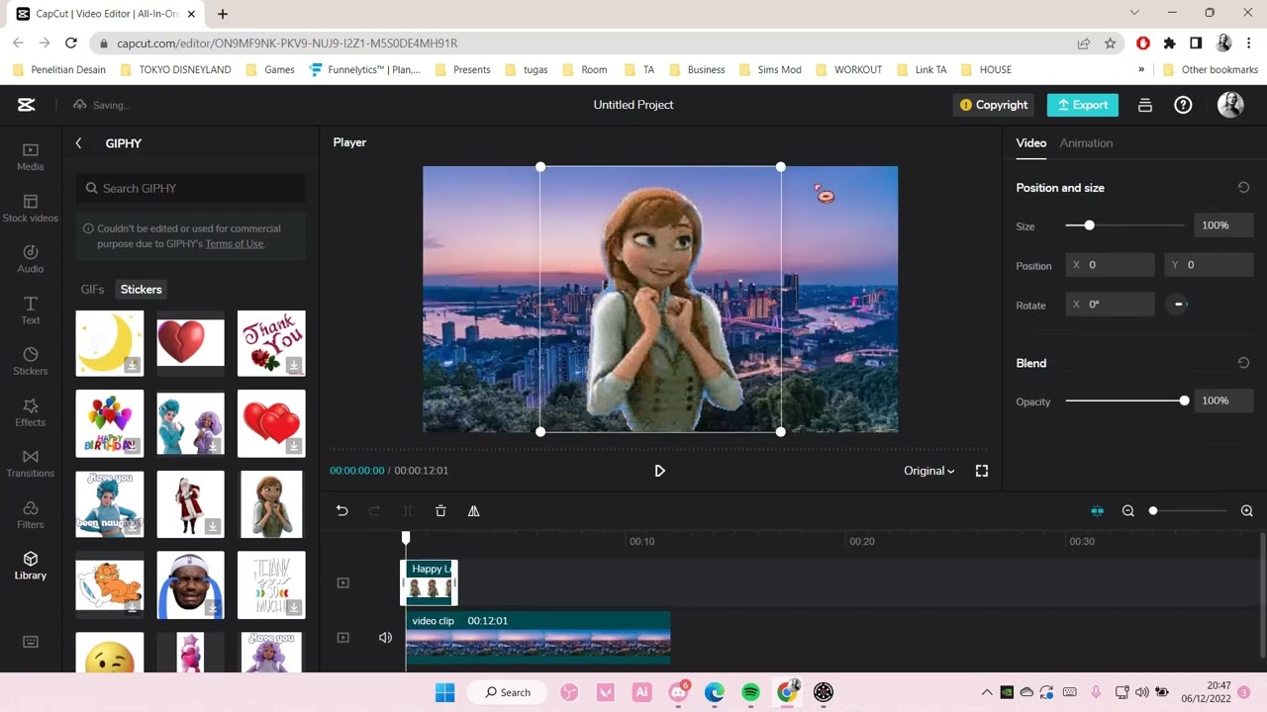Adjust the Opacity slider

point(1124,400)
